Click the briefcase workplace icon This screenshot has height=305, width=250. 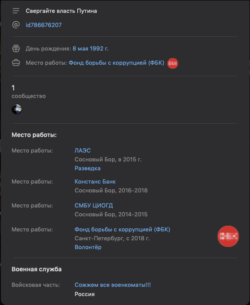[x=16, y=63]
